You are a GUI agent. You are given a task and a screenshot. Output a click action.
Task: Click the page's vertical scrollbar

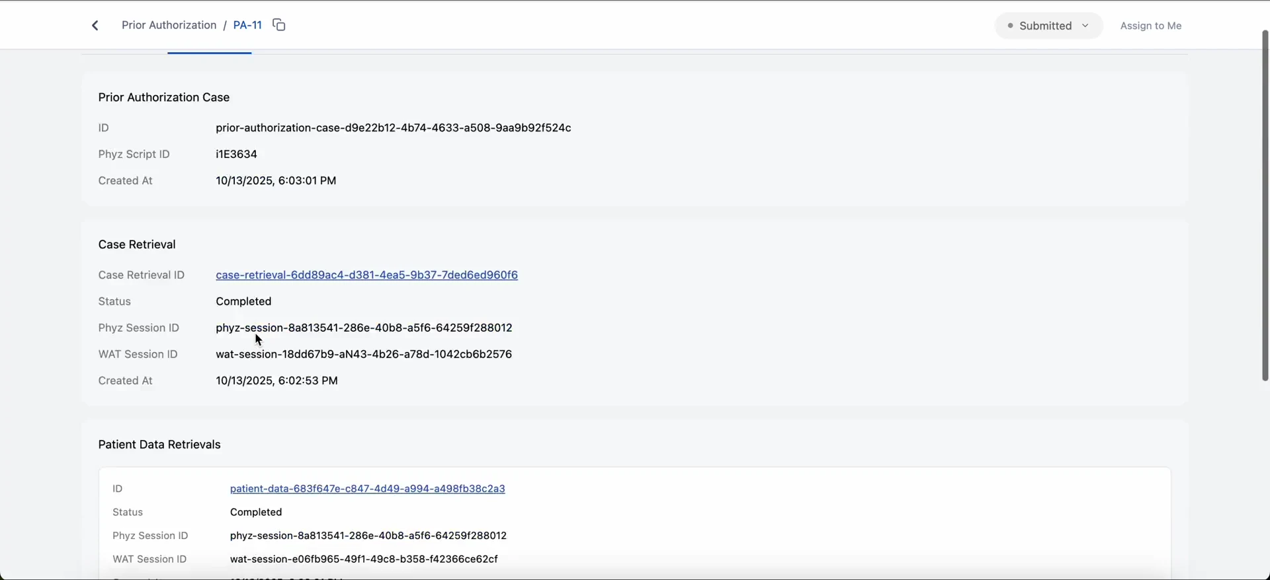1265,205
